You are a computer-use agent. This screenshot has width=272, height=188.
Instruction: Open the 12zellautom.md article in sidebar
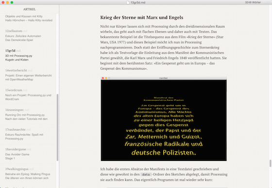coord(28,35)
